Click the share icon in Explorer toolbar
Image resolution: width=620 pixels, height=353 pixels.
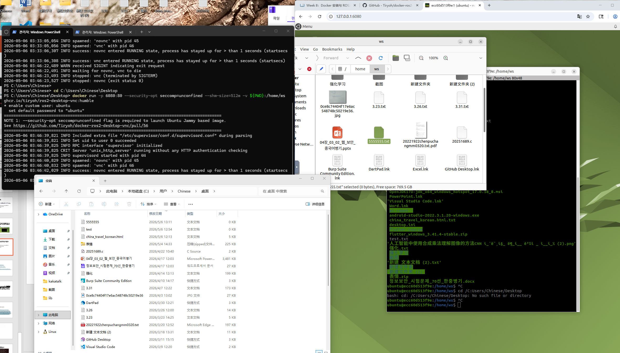(x=117, y=204)
